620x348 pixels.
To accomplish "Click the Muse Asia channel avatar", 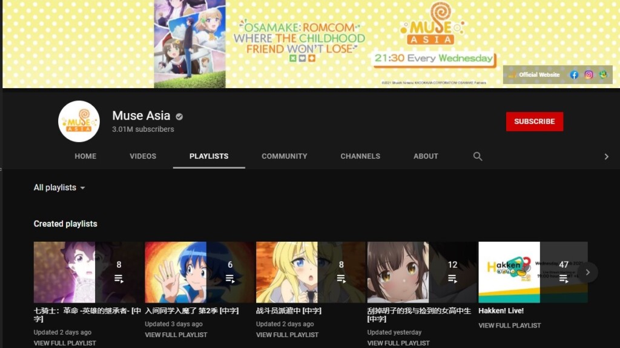I will [79, 121].
